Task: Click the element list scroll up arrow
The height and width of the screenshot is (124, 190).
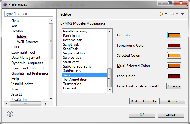Action: coord(110,32)
